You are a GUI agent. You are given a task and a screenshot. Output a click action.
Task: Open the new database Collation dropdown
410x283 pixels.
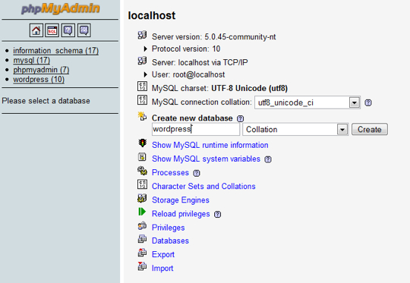pyautogui.click(x=295, y=129)
